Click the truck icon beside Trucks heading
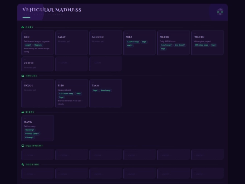This screenshot has width=245, height=184. (x=23, y=76)
